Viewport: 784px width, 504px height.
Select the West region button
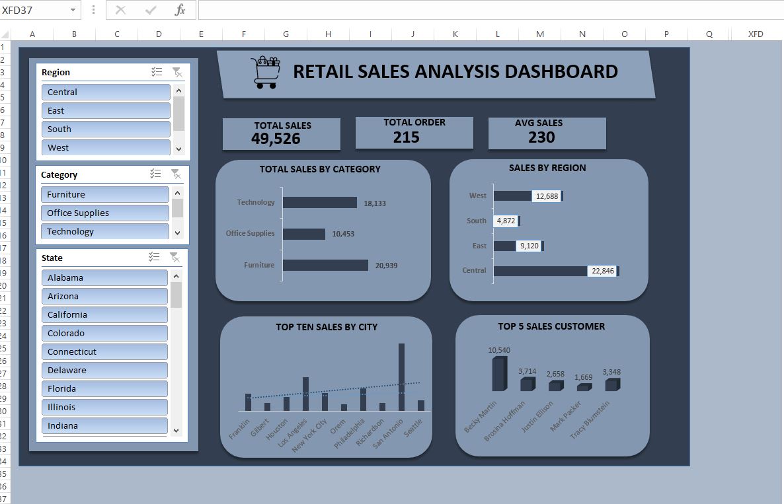point(106,147)
